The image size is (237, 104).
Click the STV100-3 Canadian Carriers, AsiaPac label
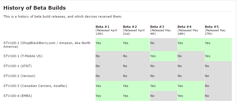point(35,86)
